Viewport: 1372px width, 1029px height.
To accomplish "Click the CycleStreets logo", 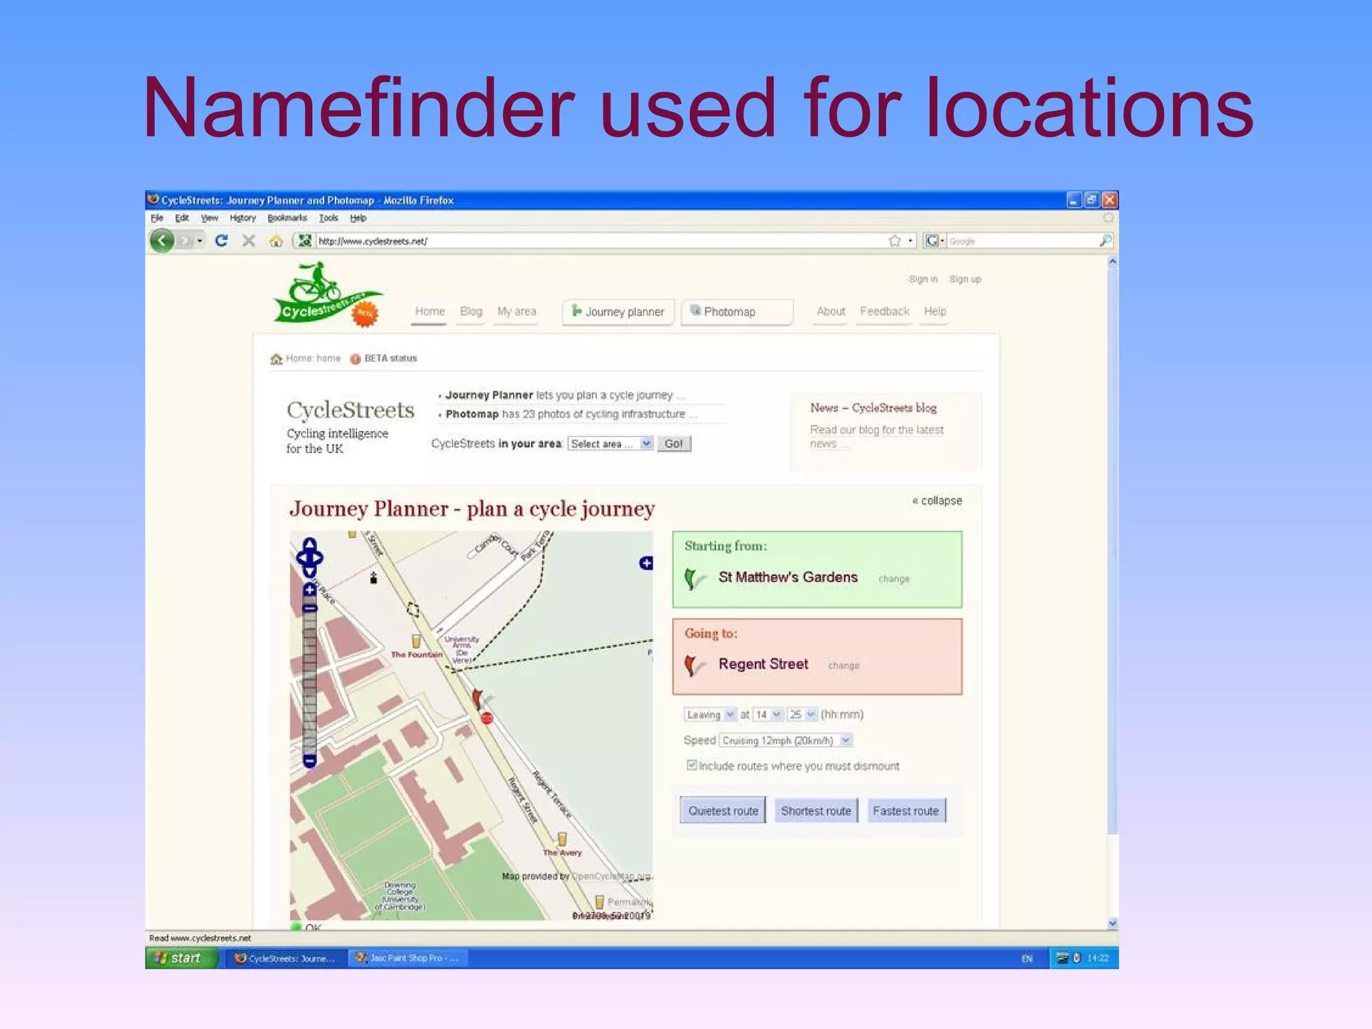I will [x=328, y=295].
